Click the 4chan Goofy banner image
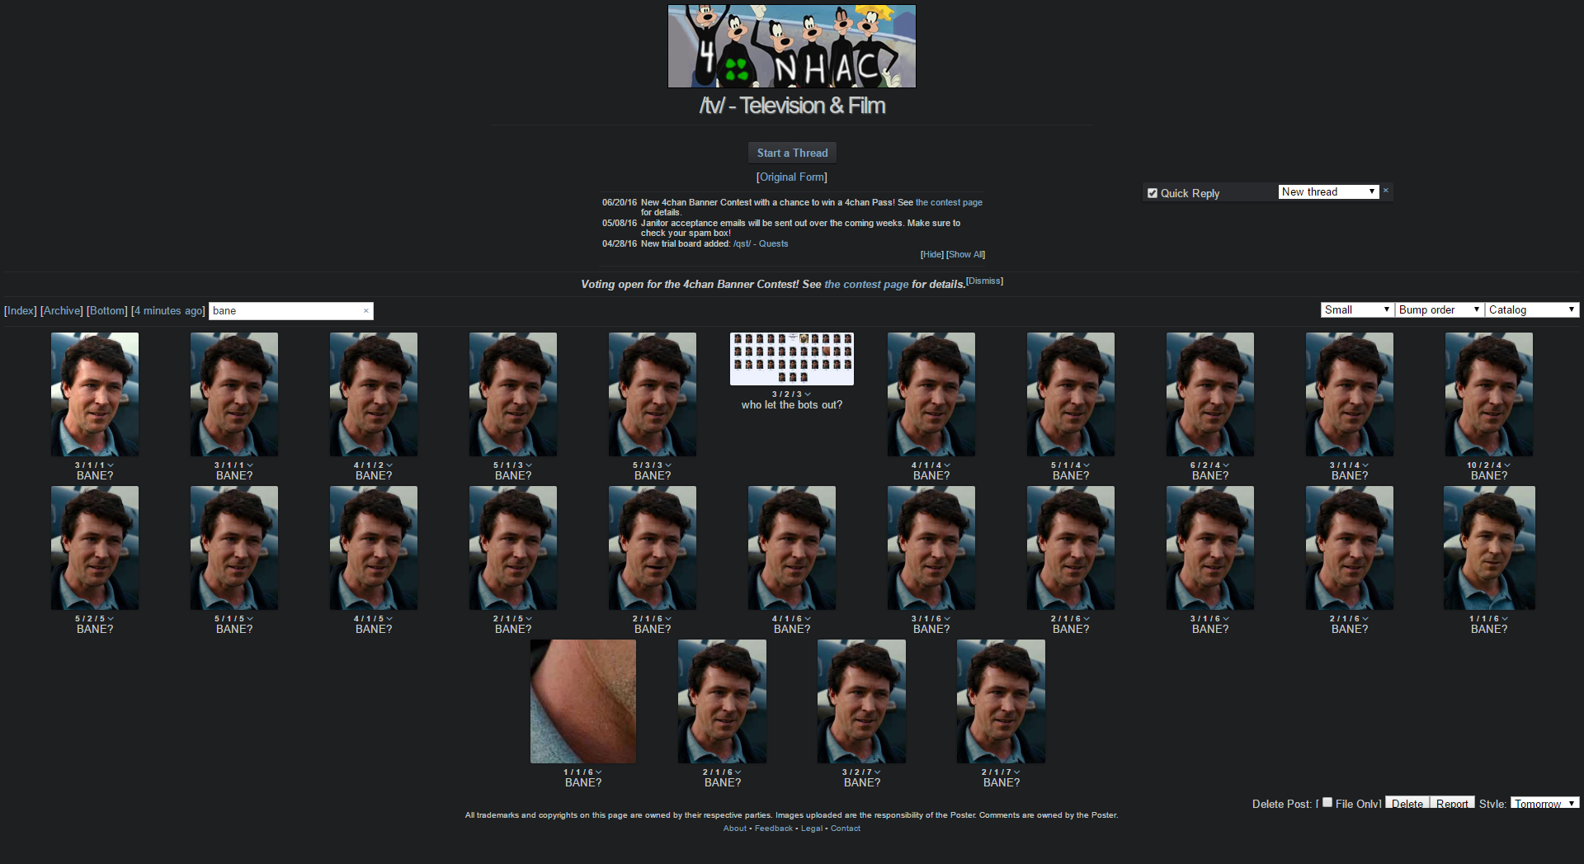The width and height of the screenshot is (1584, 864). coord(792,46)
